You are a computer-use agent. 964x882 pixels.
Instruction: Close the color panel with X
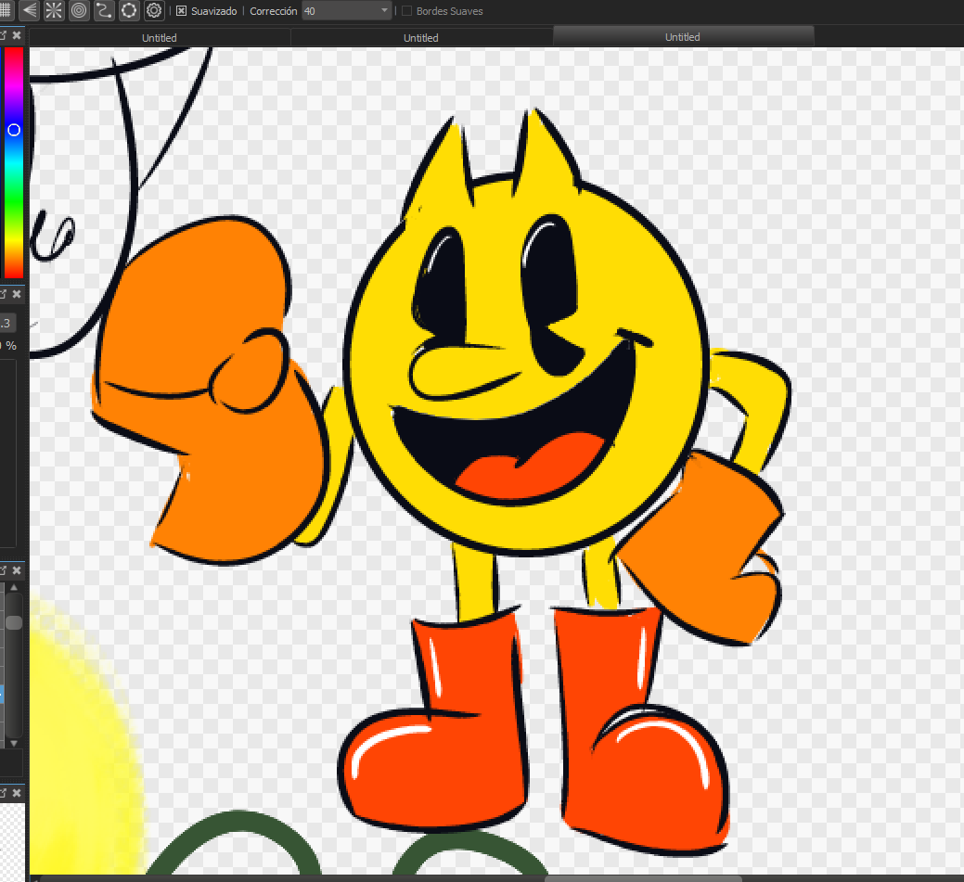[x=17, y=35]
